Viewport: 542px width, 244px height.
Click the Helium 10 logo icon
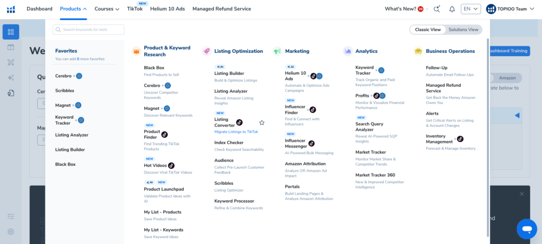(11, 9)
